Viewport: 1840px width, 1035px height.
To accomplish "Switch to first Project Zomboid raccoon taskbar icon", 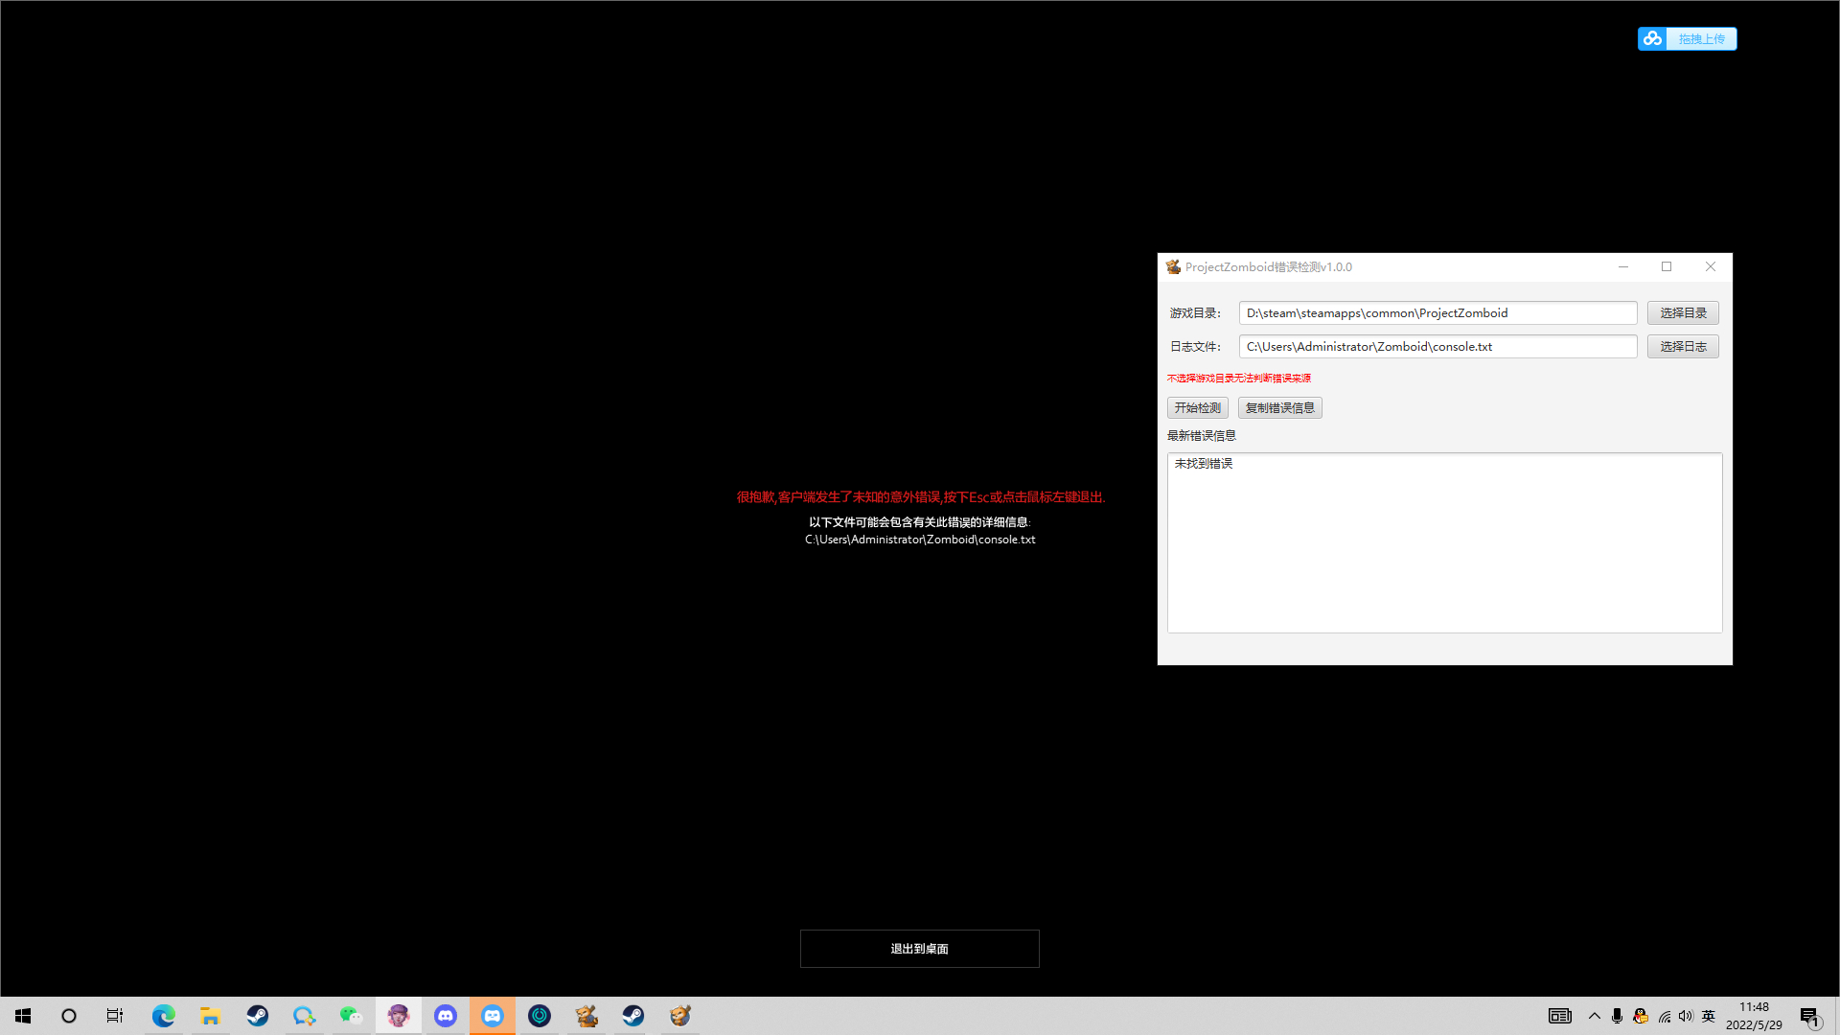I will [586, 1016].
